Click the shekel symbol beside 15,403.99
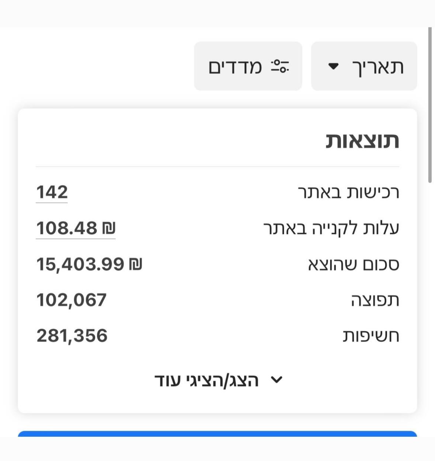The height and width of the screenshot is (461, 435). pyautogui.click(x=135, y=264)
